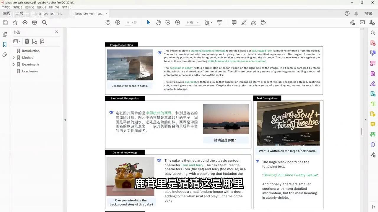
Task: Open the Fill & Sign pen tool
Action: click(x=253, y=22)
